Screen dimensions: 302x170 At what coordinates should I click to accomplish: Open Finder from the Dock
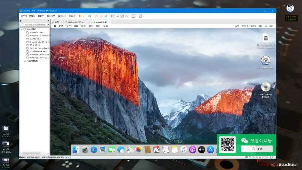pos(76,150)
